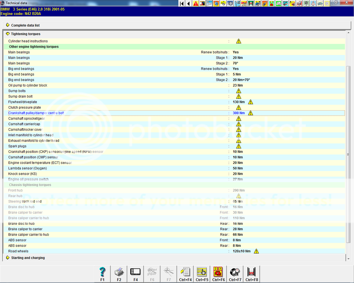Click the Ctrl+F5 pointer list button
Image resolution: width=354 pixels, height=283 pixels.
pyautogui.click(x=202, y=274)
